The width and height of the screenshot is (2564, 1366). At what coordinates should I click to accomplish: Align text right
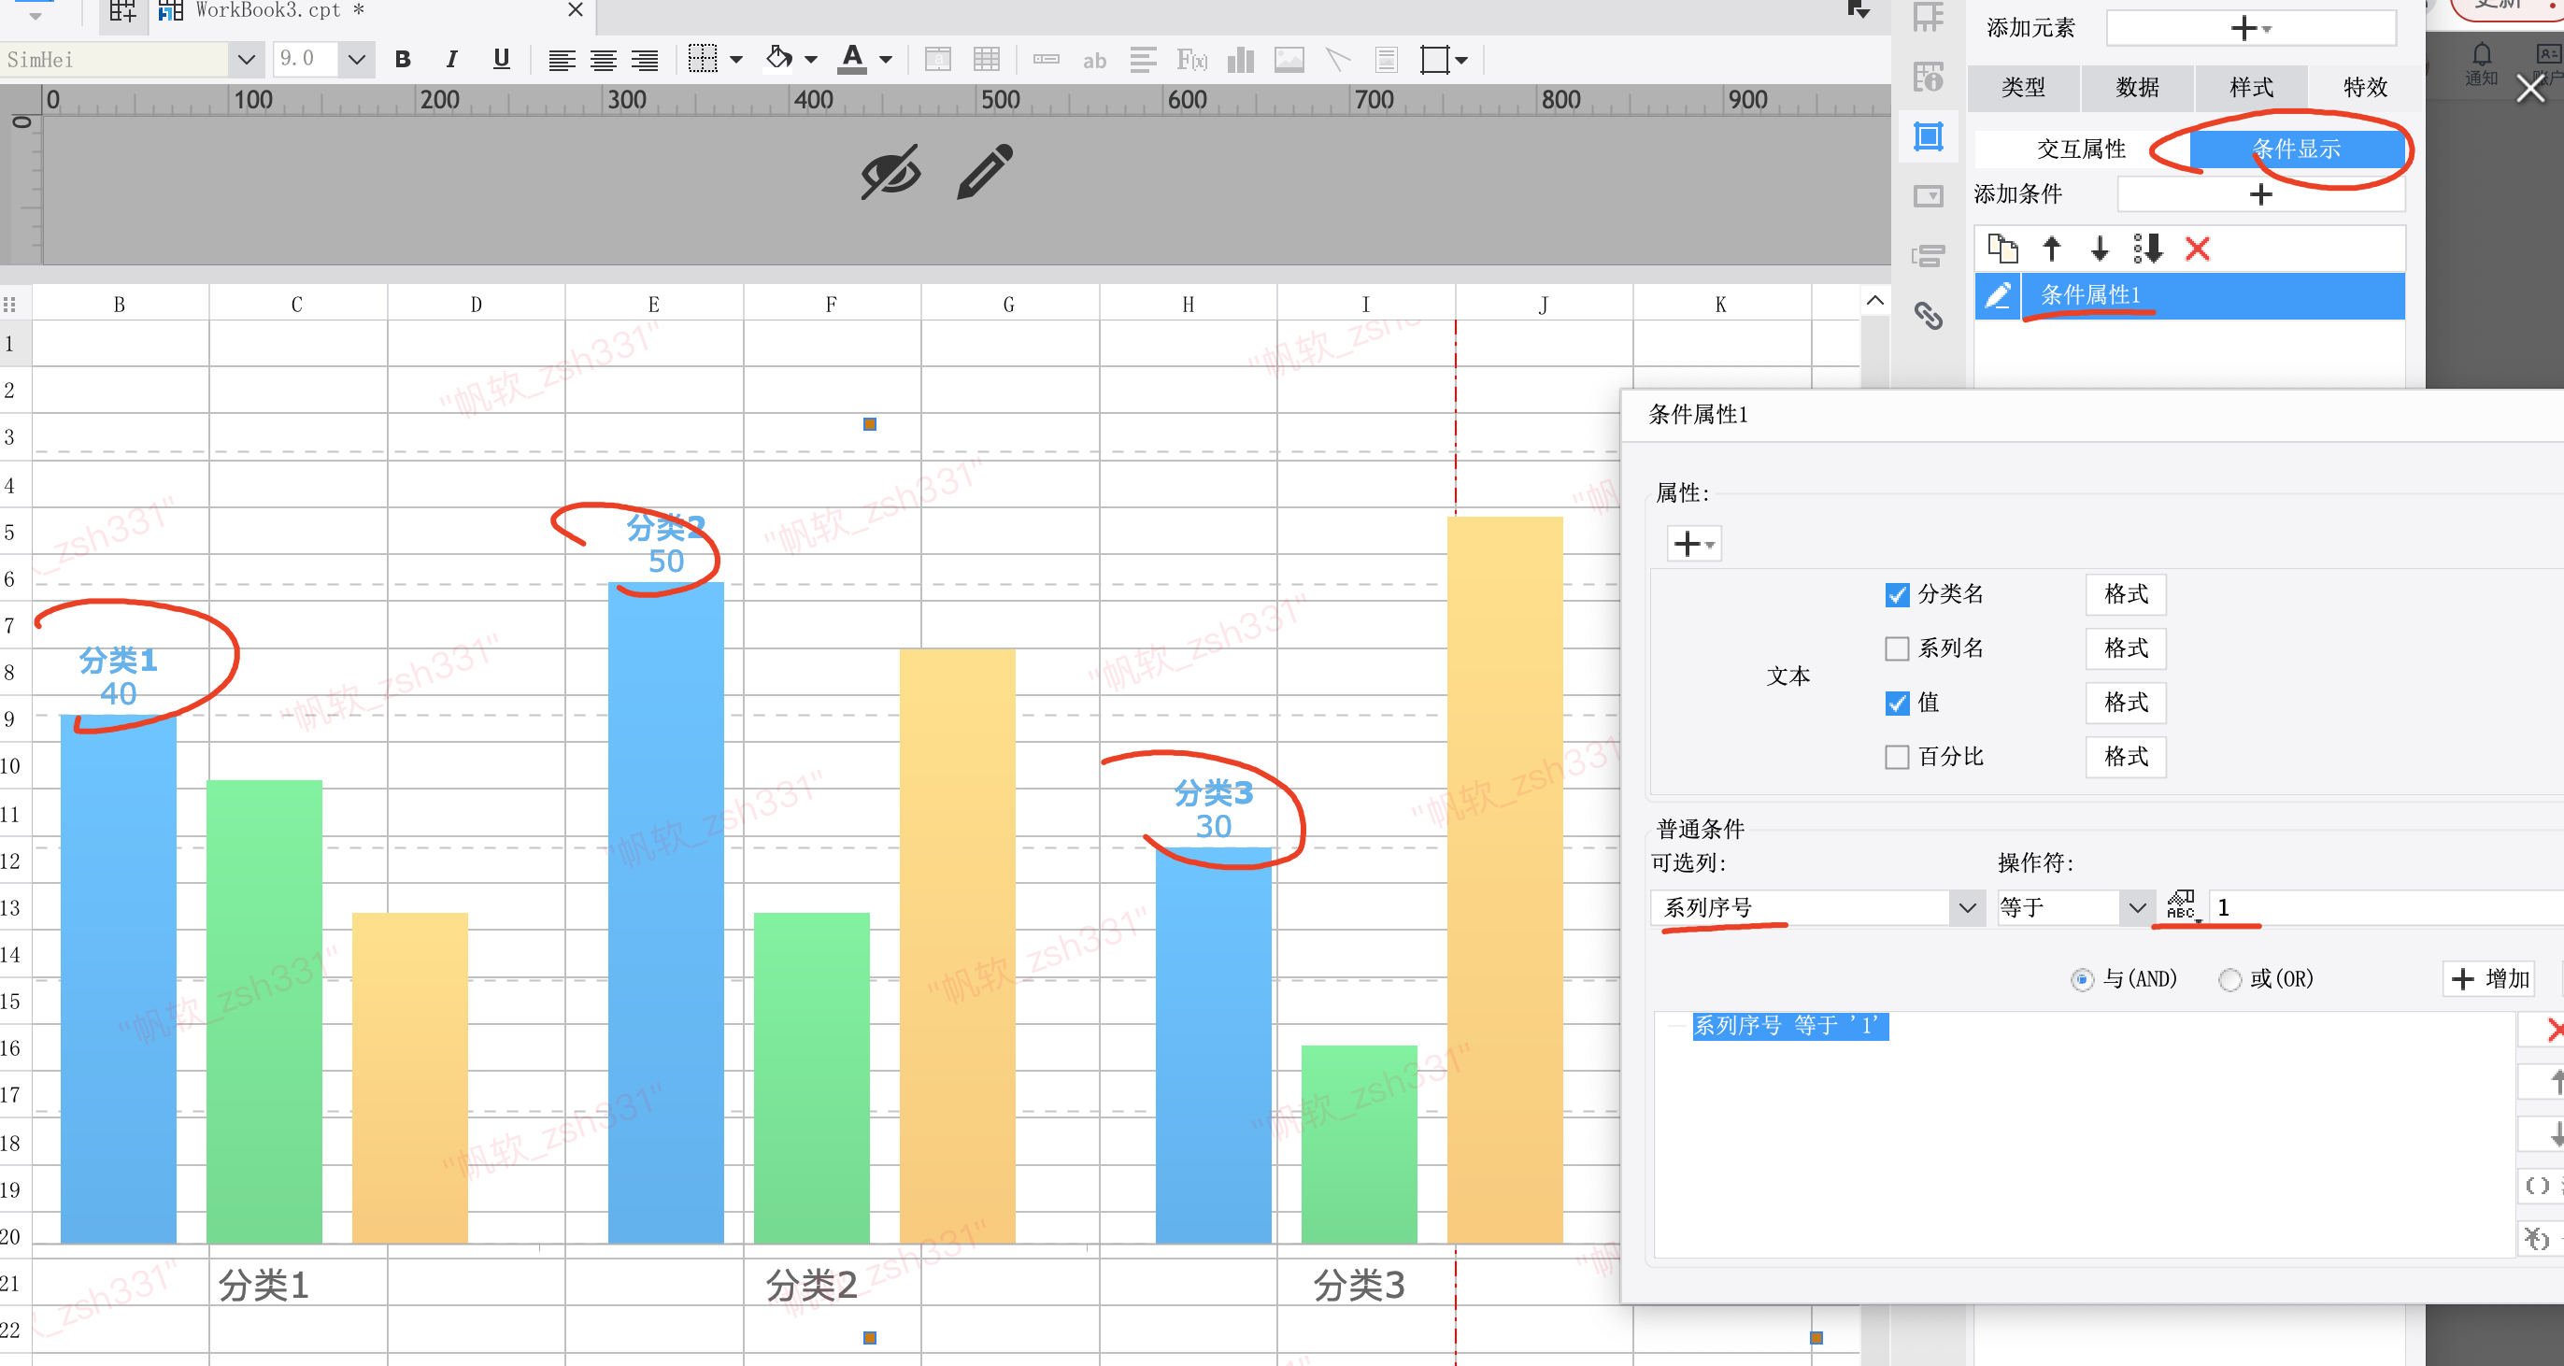(645, 61)
